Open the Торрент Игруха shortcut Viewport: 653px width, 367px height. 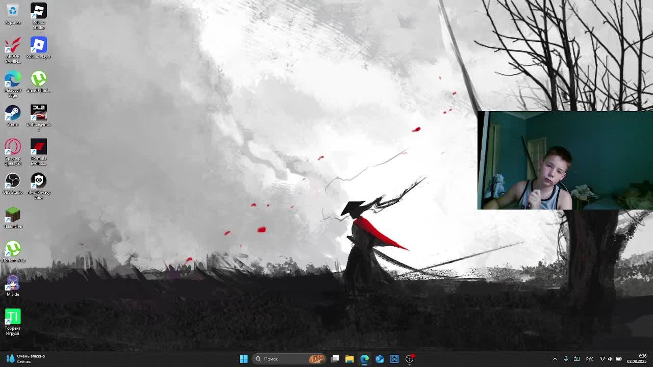click(x=13, y=322)
